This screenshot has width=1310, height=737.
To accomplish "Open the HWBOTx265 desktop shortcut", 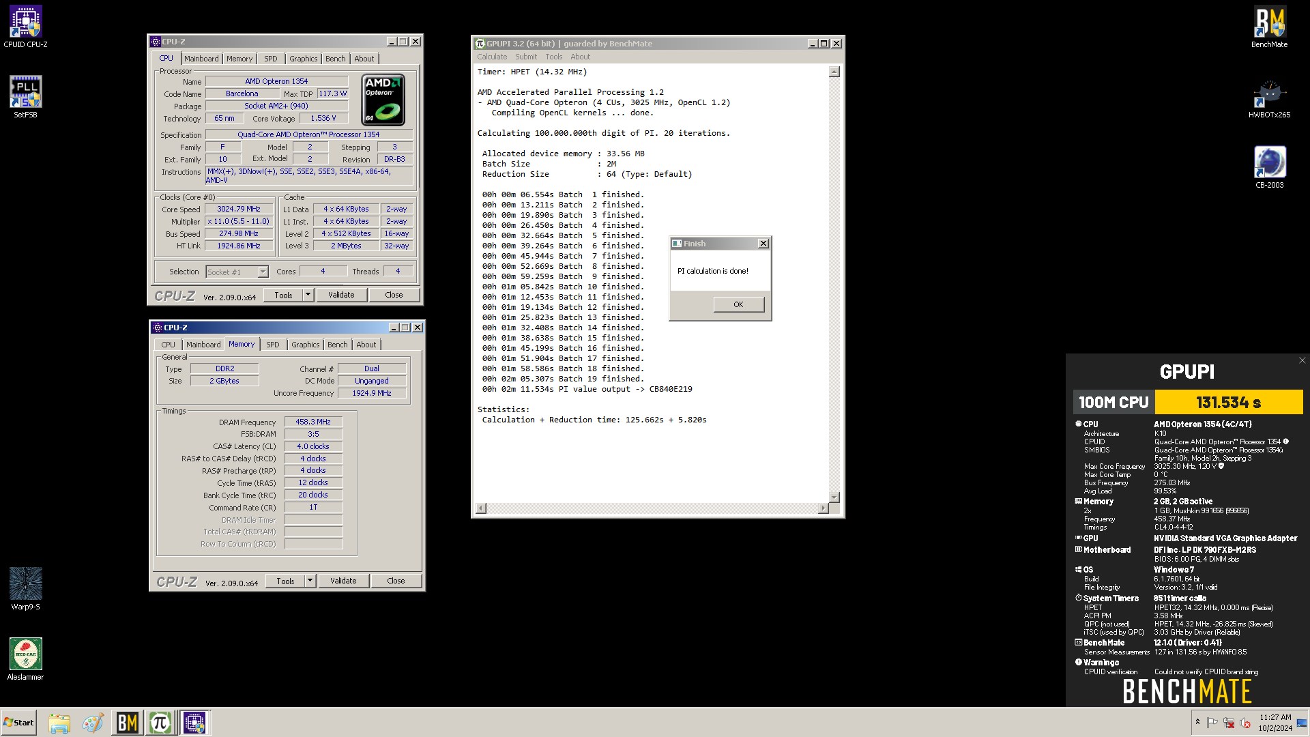I will click(1269, 98).
